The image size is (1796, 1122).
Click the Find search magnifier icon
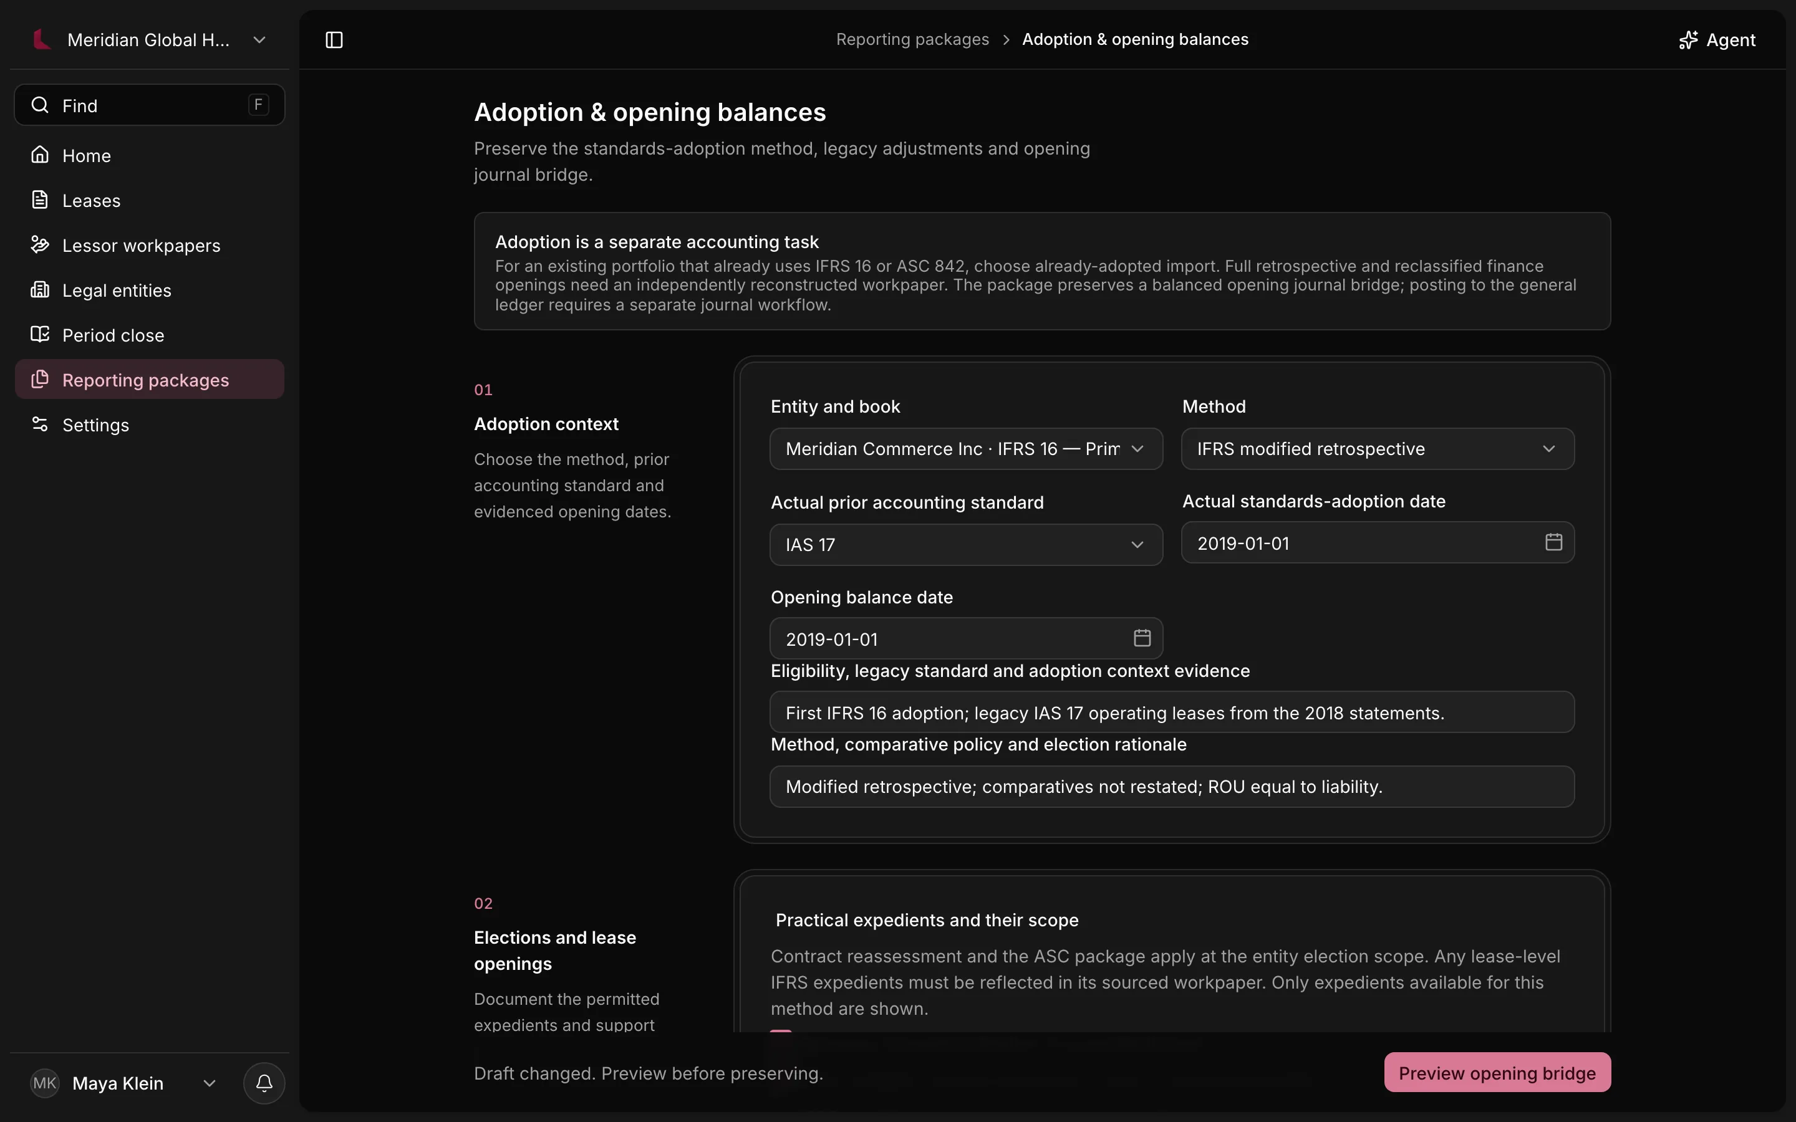pyautogui.click(x=40, y=105)
